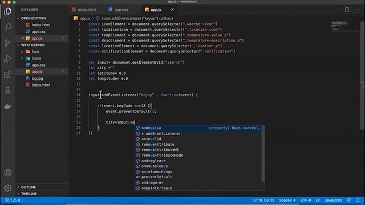
Task: Choose ondragover suggestion
Action: click(198, 183)
